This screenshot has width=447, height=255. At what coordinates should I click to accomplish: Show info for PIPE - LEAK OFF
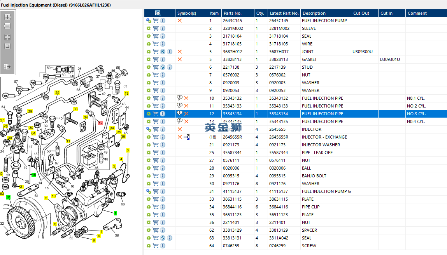point(163,153)
